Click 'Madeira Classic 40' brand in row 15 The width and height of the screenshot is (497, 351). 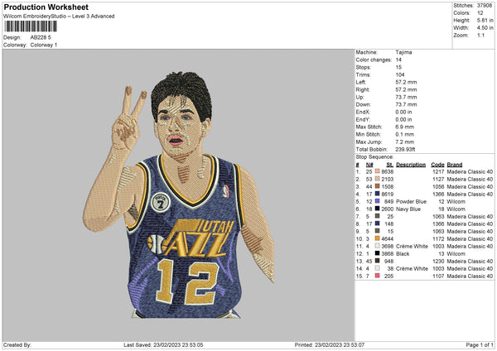(470, 276)
